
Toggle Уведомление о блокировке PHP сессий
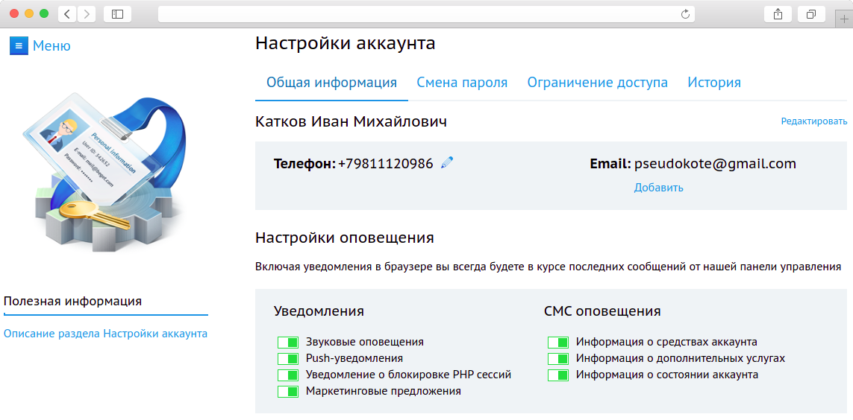(287, 375)
